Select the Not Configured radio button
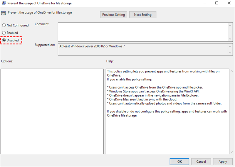 tap(4, 26)
